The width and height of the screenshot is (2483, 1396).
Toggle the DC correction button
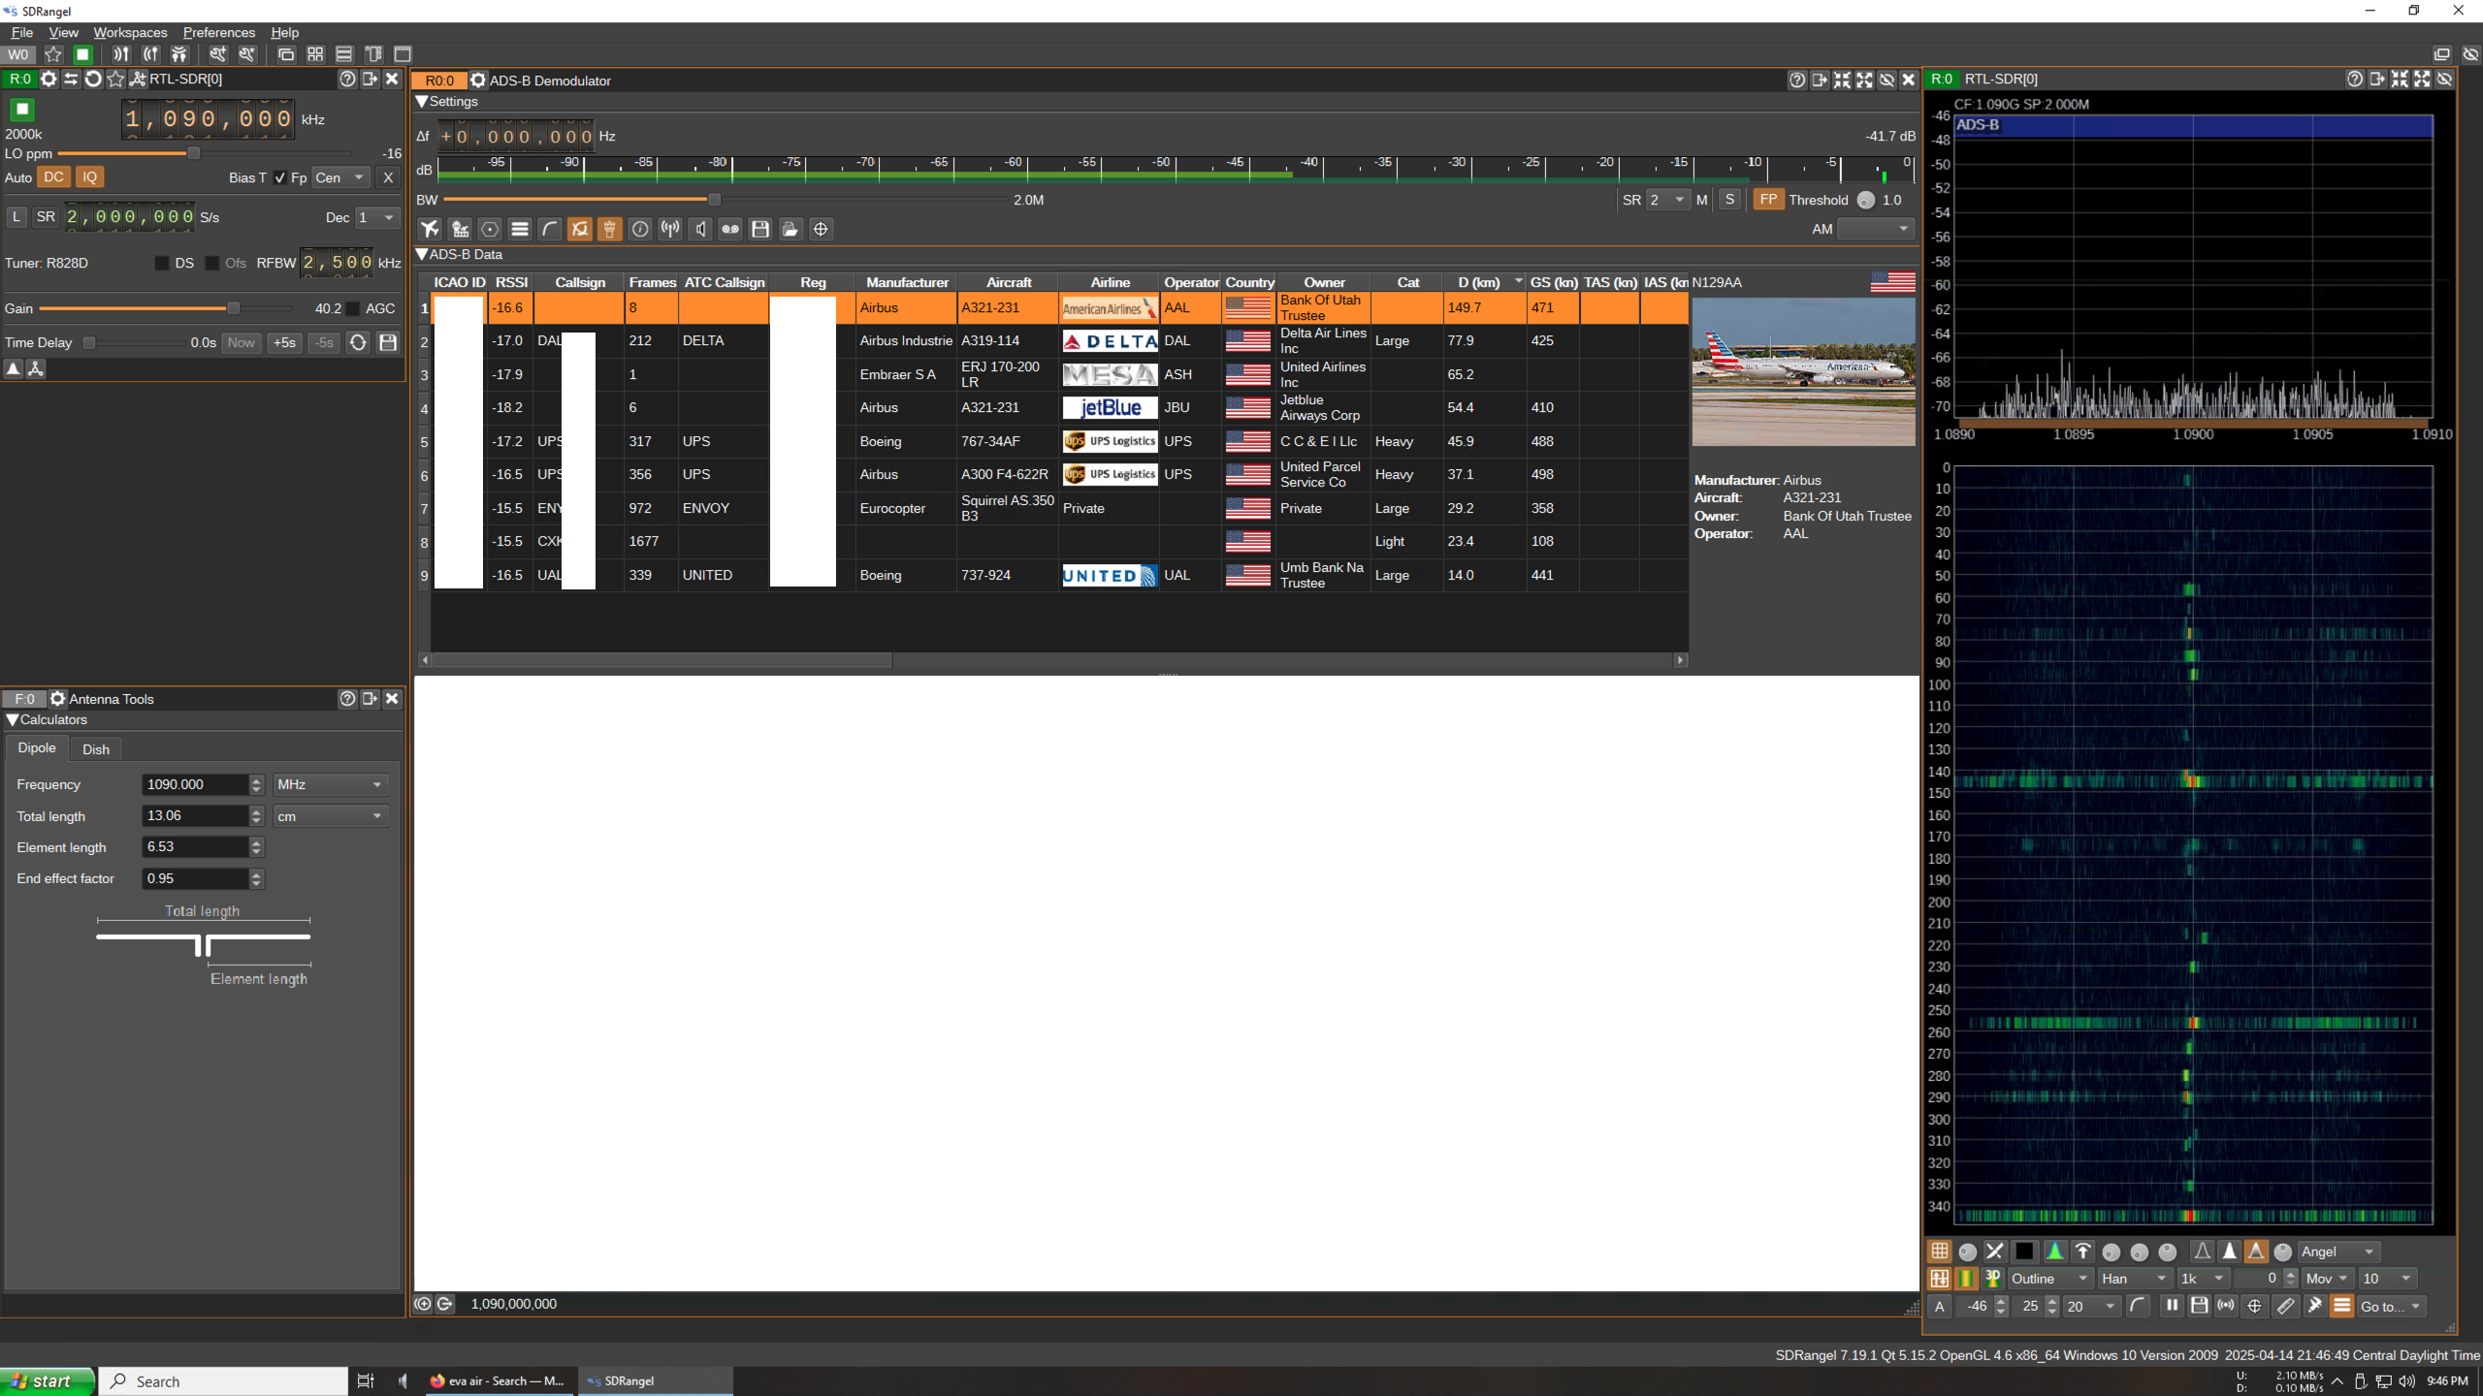click(x=53, y=176)
